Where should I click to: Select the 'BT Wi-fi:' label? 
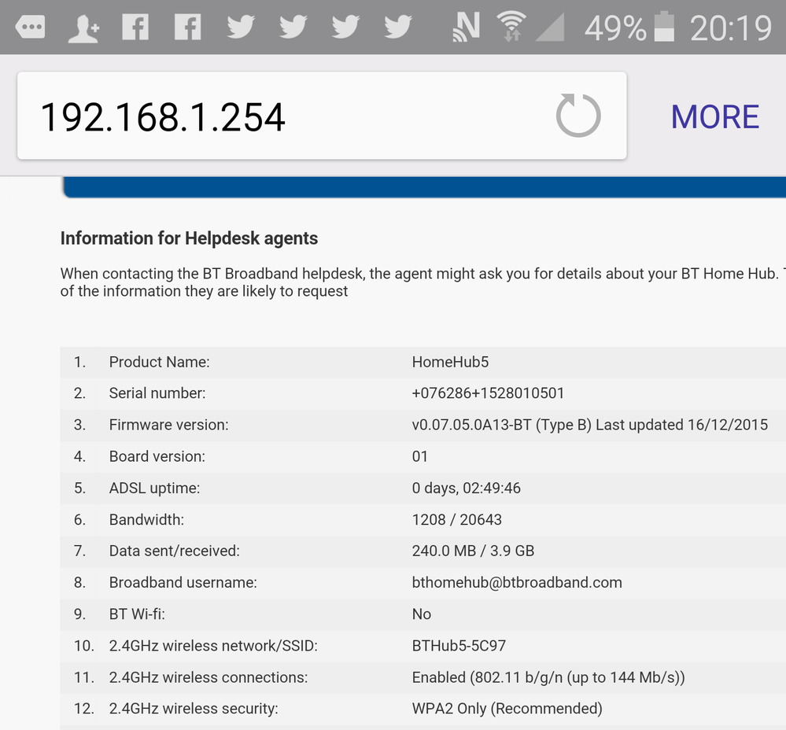(138, 614)
